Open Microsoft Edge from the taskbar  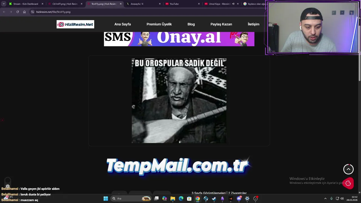181,198
